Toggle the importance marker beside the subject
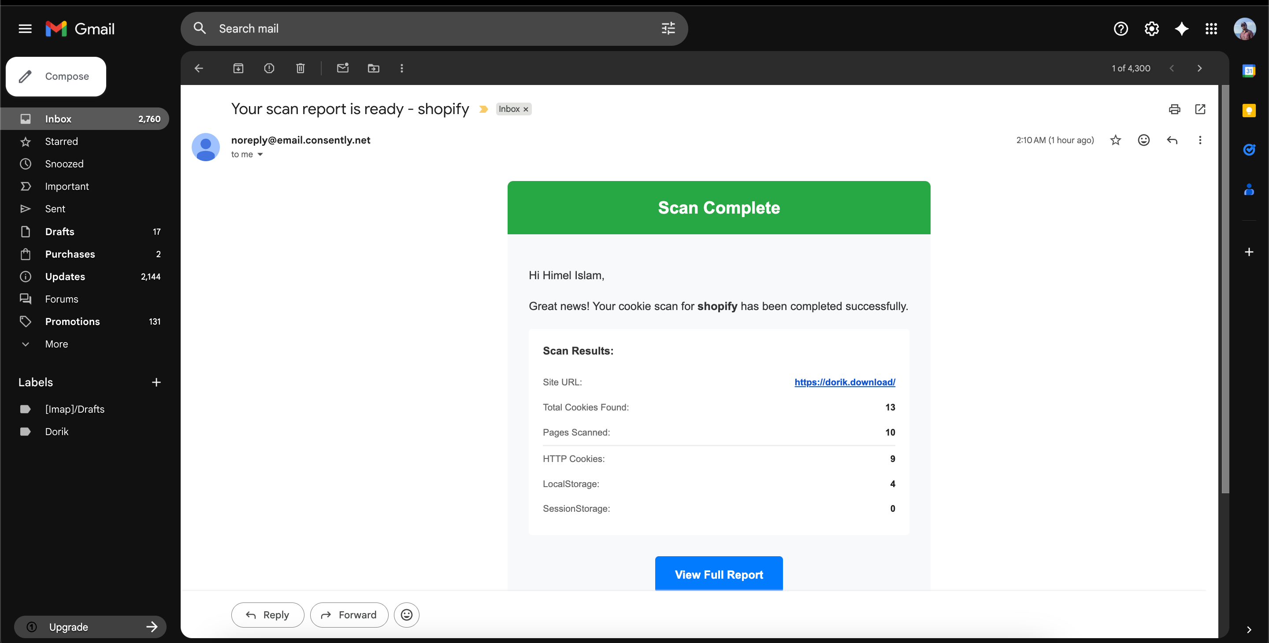The image size is (1269, 643). 483,109
